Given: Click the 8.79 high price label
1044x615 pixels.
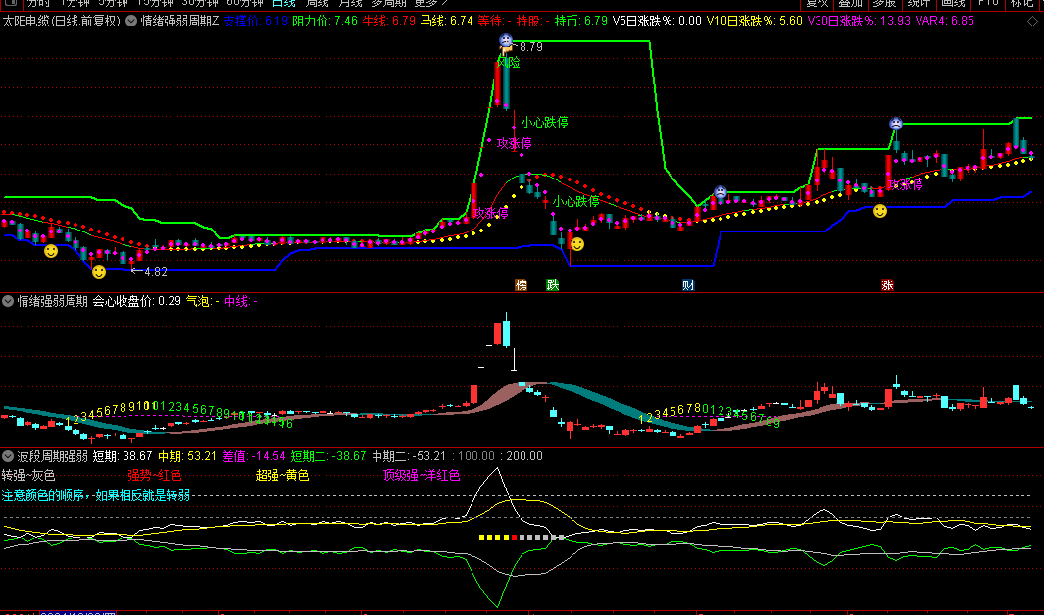Looking at the screenshot, I should pyautogui.click(x=531, y=47).
